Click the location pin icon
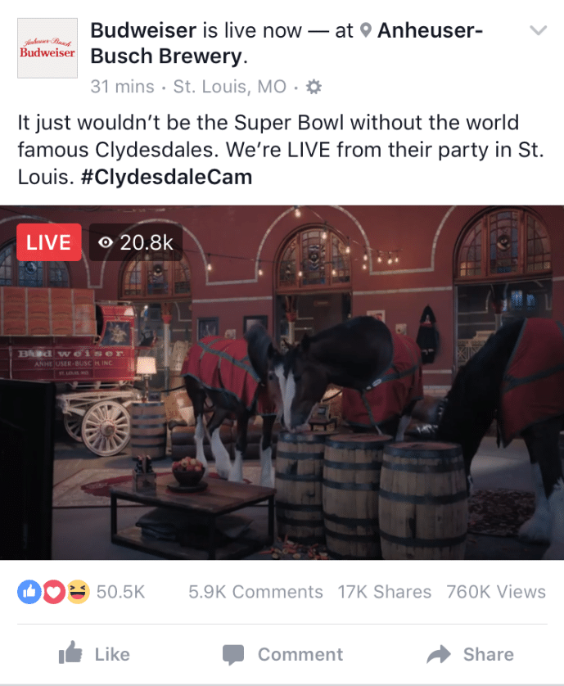The height and width of the screenshot is (686, 564). (x=365, y=30)
